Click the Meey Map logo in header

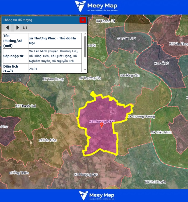coord(96,6)
